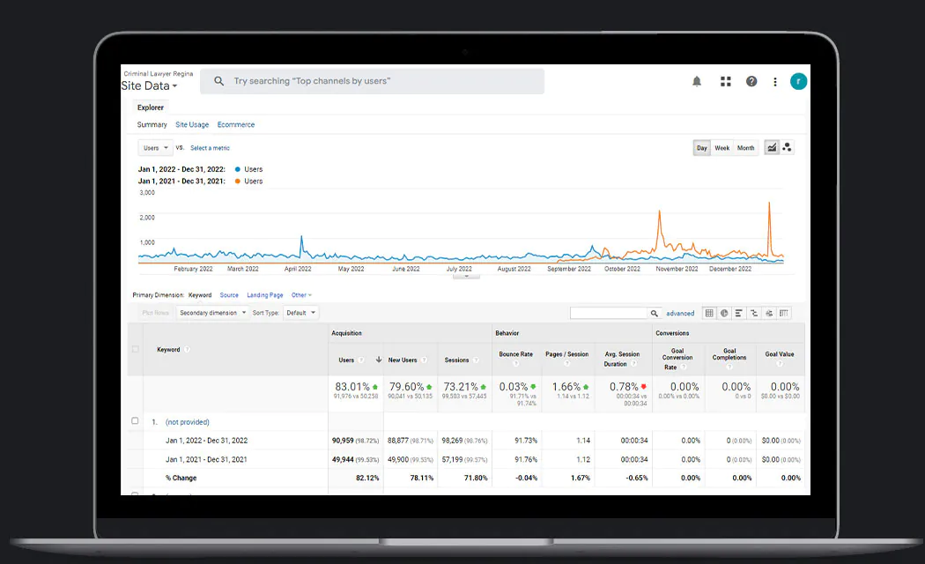925x564 pixels.
Task: Open the Users metric dropdown
Action: click(155, 148)
